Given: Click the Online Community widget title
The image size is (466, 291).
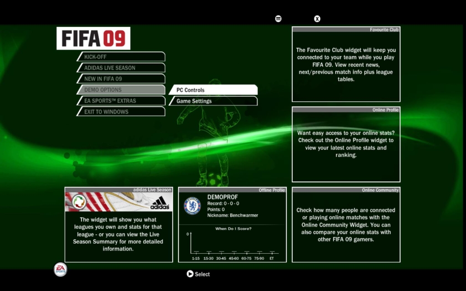Looking at the screenshot, I should (x=380, y=190).
